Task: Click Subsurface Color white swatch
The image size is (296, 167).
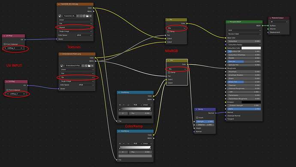Action: [251, 48]
